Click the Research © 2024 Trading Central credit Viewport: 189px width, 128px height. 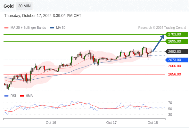[x=162, y=28]
